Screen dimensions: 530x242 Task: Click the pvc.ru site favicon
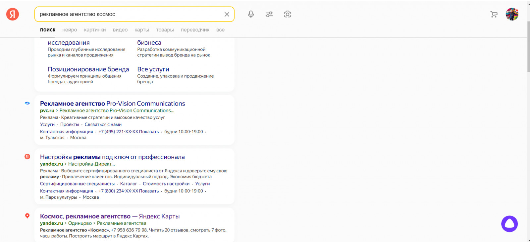[27, 103]
